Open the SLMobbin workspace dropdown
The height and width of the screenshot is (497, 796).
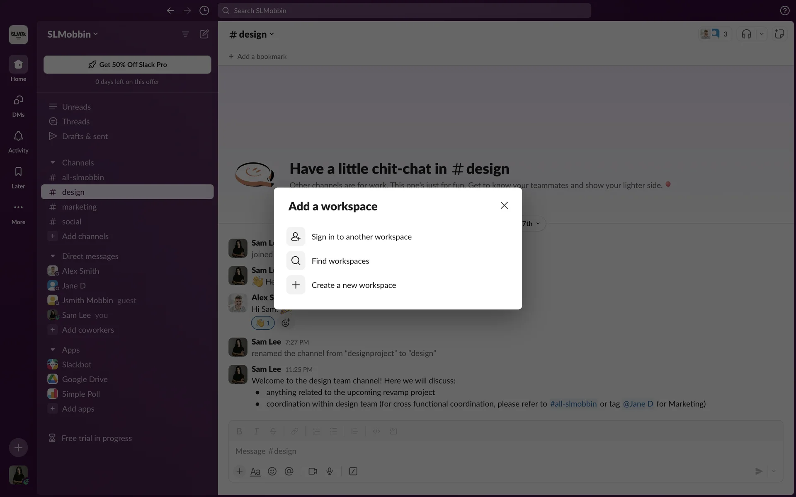73,34
